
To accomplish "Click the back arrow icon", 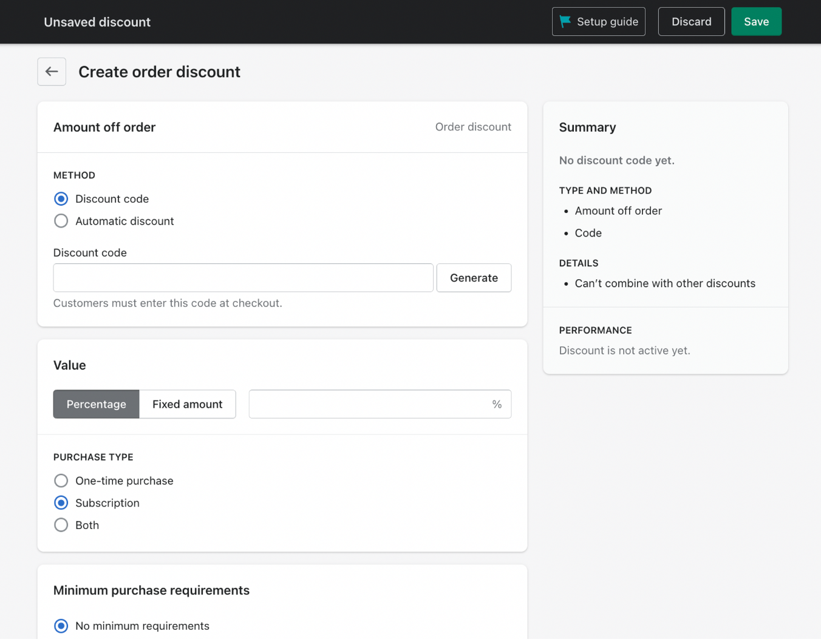I will point(52,72).
